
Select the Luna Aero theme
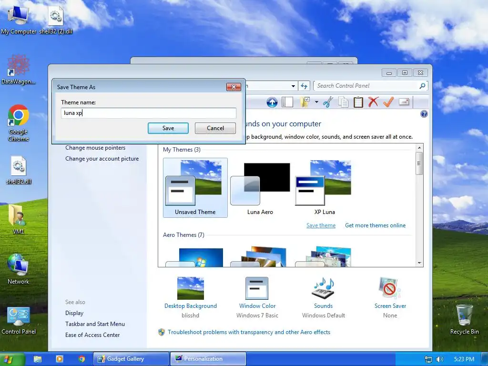(260, 188)
